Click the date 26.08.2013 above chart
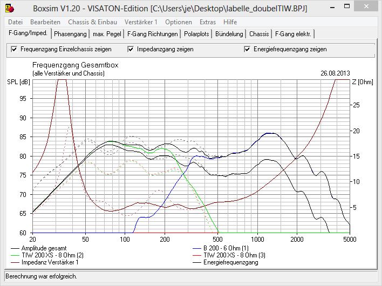 point(335,73)
